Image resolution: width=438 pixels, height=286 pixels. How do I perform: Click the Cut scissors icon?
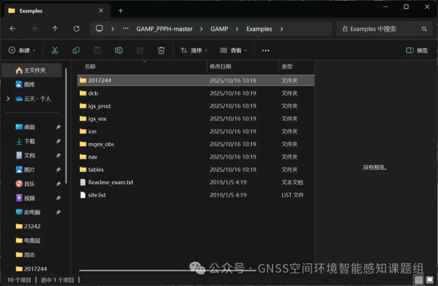tap(55, 51)
